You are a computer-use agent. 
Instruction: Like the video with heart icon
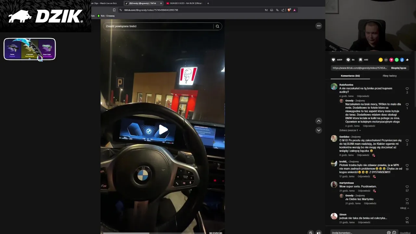pyautogui.click(x=333, y=60)
